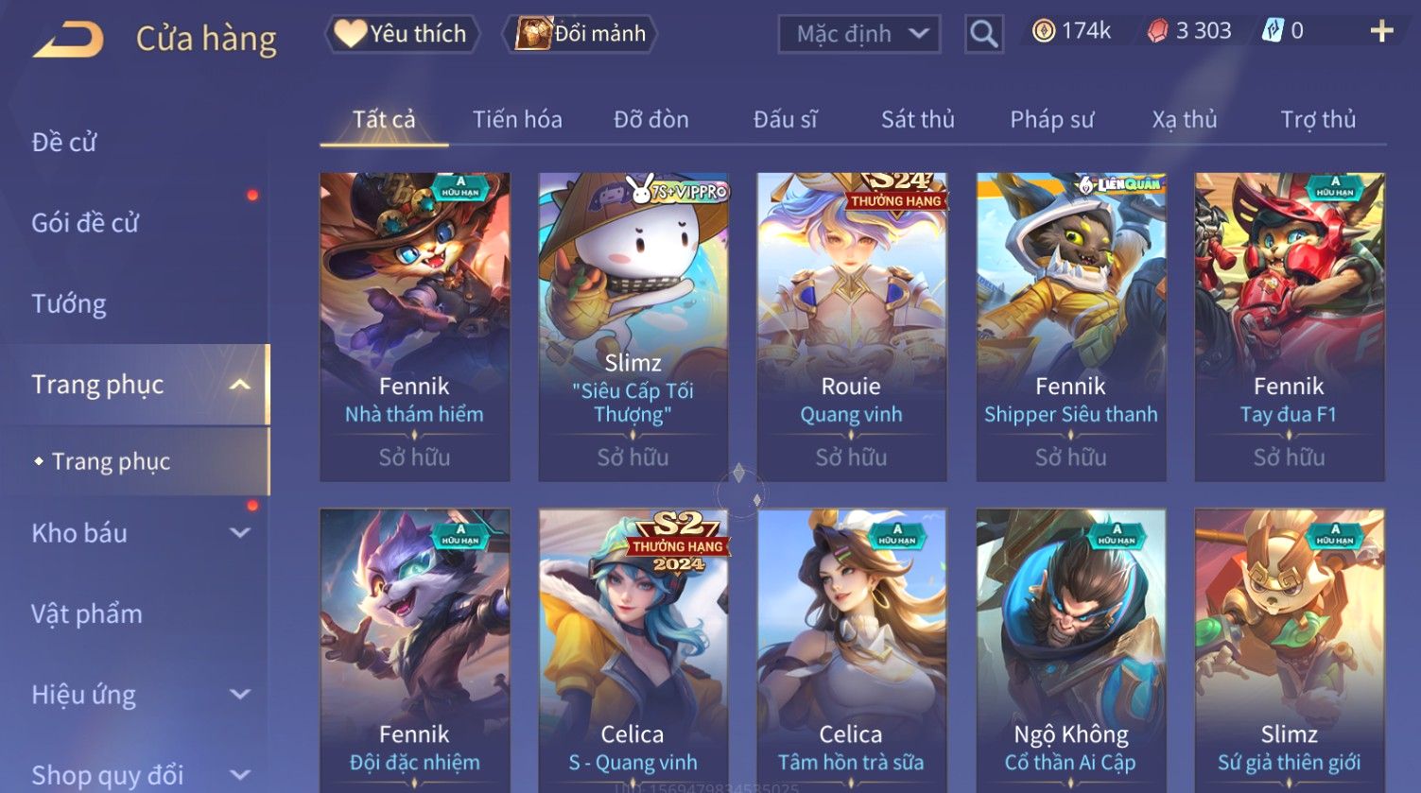Image resolution: width=1421 pixels, height=793 pixels.
Task: Open Đổi mảnh chest exchange
Action: pos(581,34)
